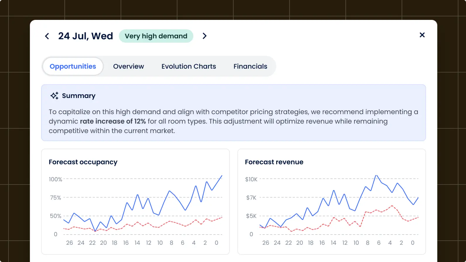Switch to the Overview tab
Image resolution: width=466 pixels, height=262 pixels.
129,66
